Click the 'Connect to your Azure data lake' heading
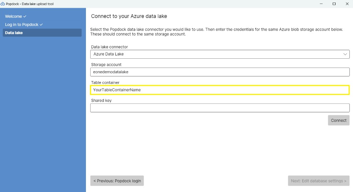Viewport: 353px width, 192px height. click(129, 16)
